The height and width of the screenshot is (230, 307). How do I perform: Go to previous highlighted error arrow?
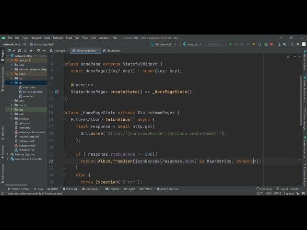tap(295, 57)
